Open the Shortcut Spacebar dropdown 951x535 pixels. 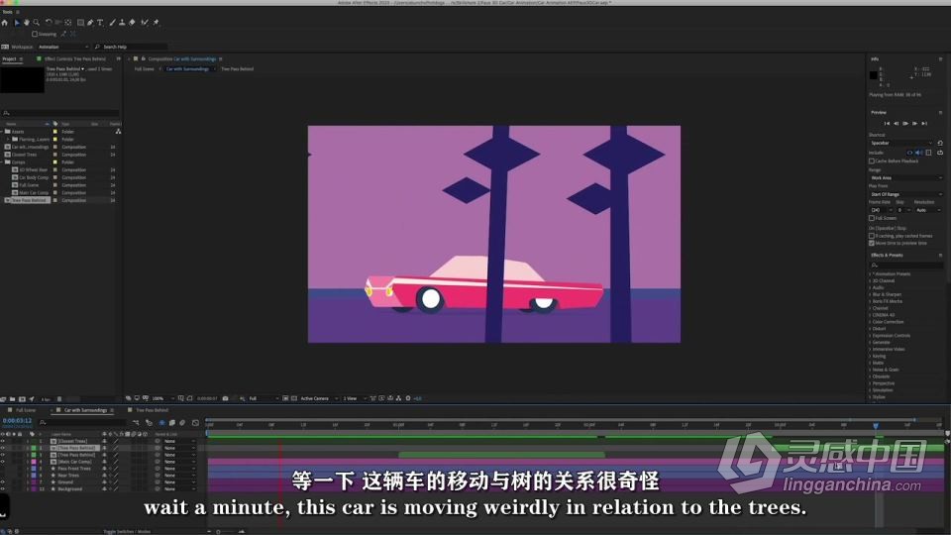click(901, 143)
